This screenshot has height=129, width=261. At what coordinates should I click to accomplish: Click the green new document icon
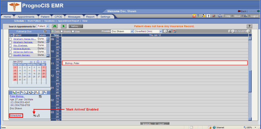(x=63, y=26)
